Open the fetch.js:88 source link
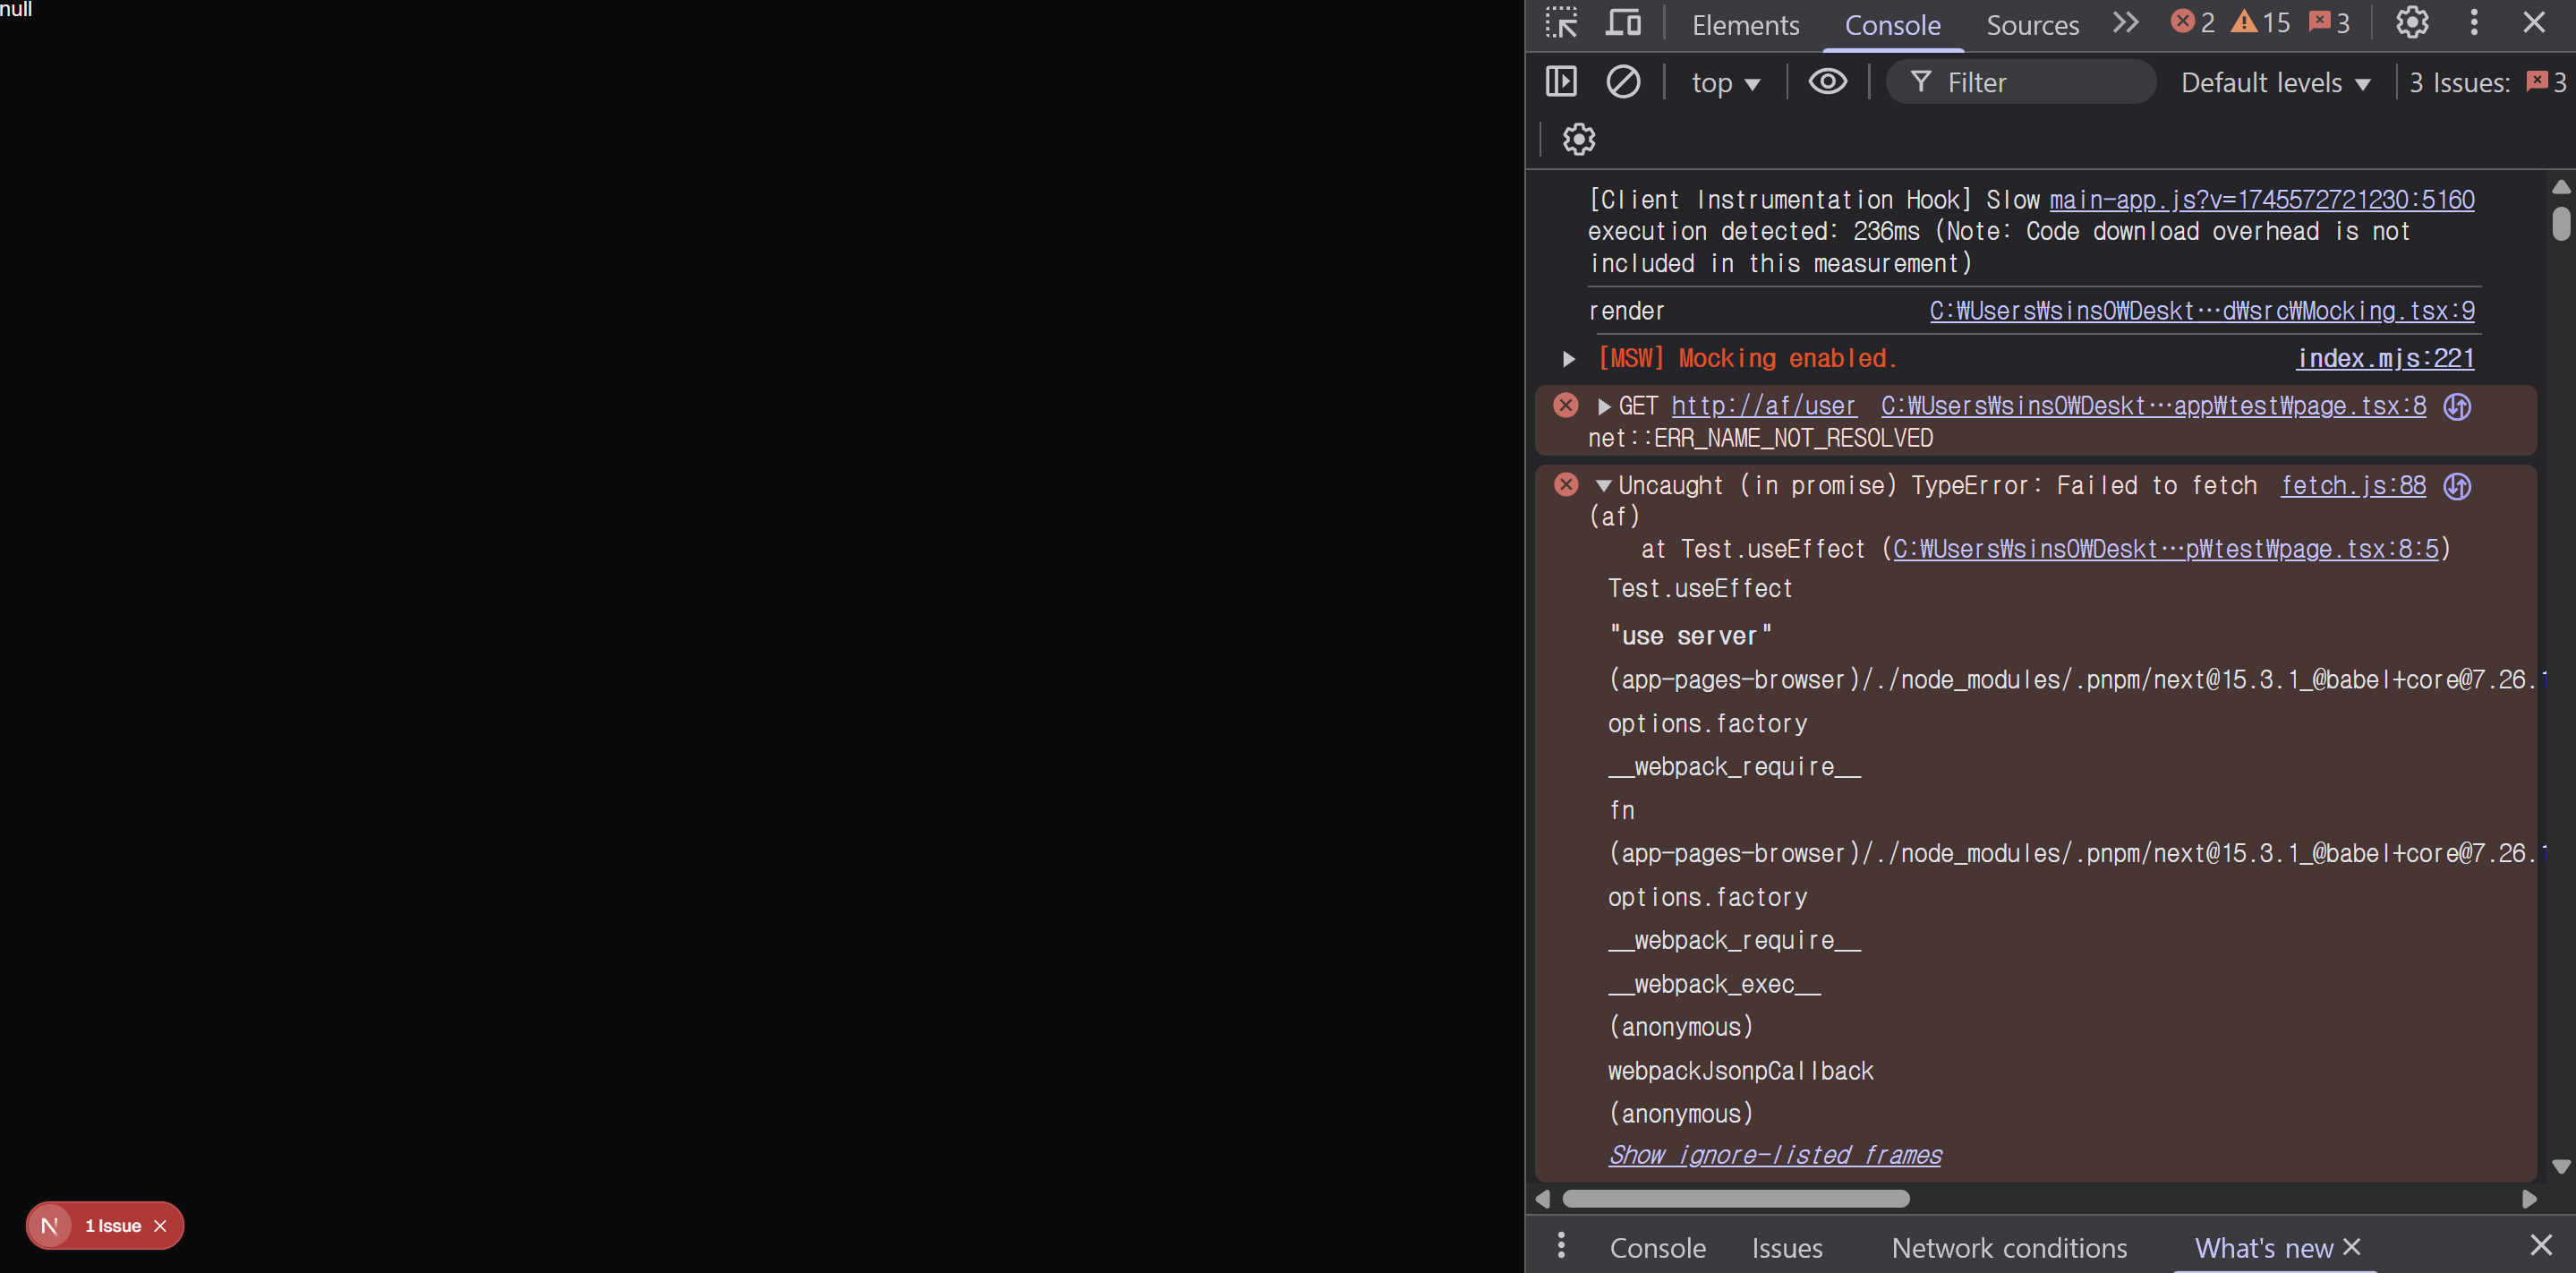2576x1273 pixels. point(2352,486)
